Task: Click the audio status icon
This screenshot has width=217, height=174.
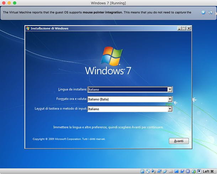Action: click(x=154, y=171)
